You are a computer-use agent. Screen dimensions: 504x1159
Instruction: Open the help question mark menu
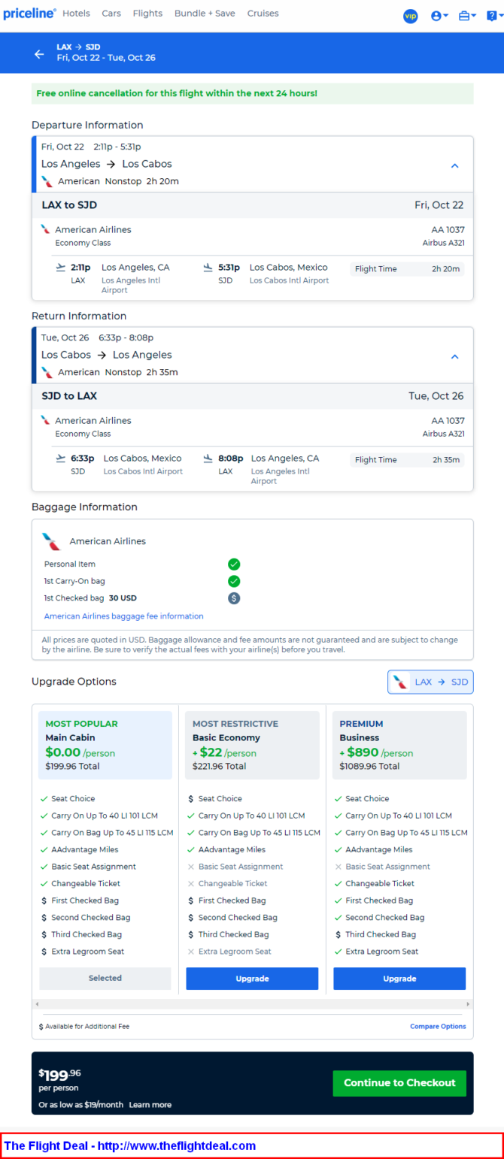tap(493, 16)
